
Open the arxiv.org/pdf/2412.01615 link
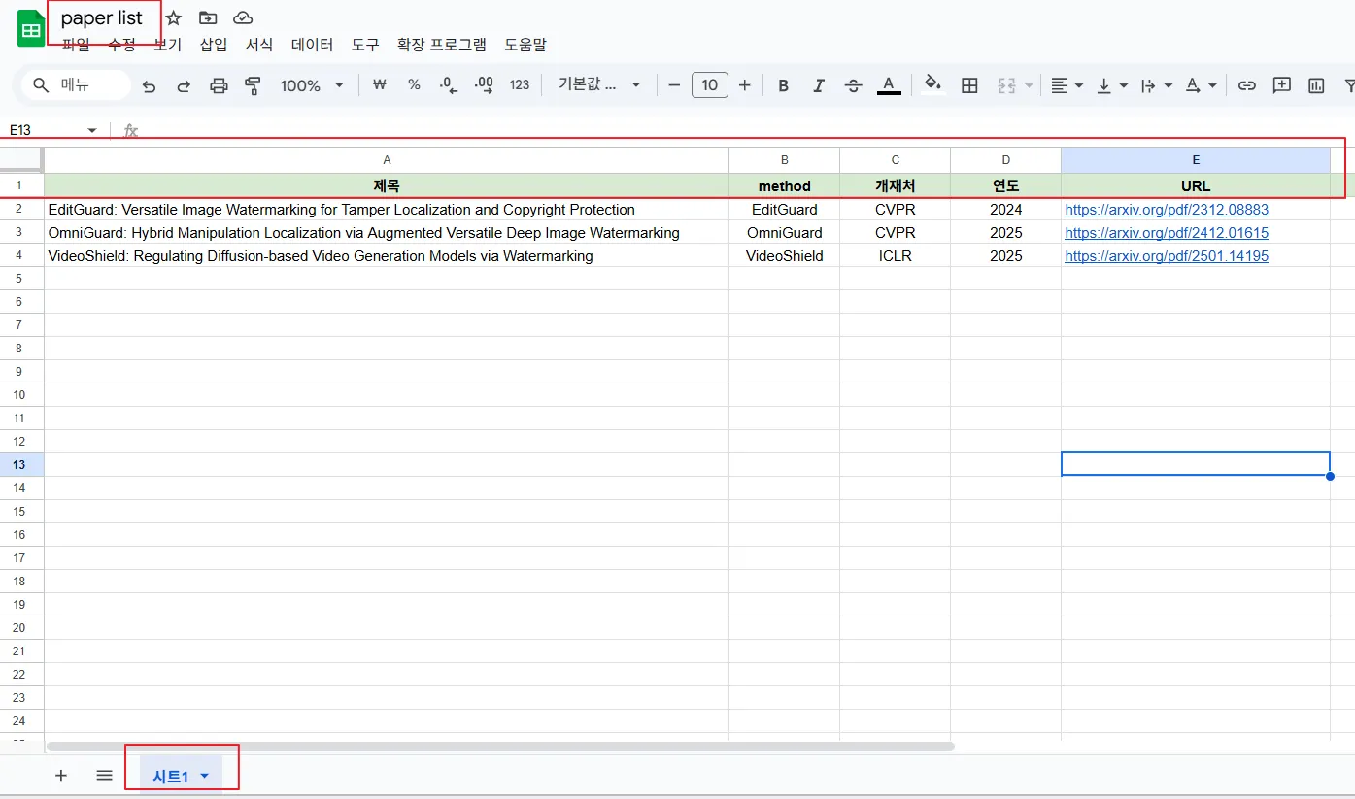tap(1167, 233)
